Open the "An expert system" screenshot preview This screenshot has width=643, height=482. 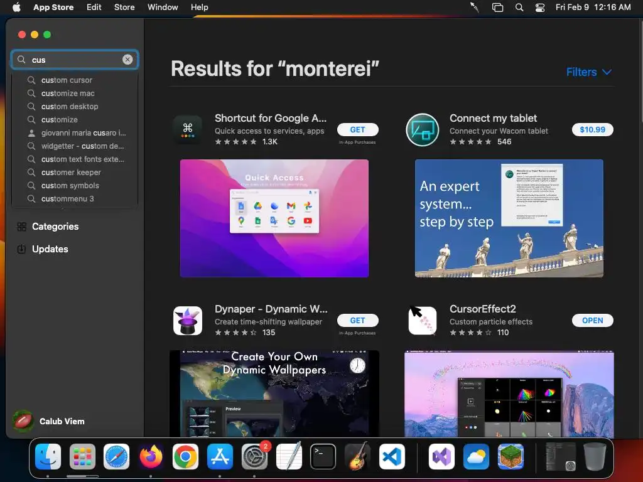pyautogui.click(x=509, y=218)
